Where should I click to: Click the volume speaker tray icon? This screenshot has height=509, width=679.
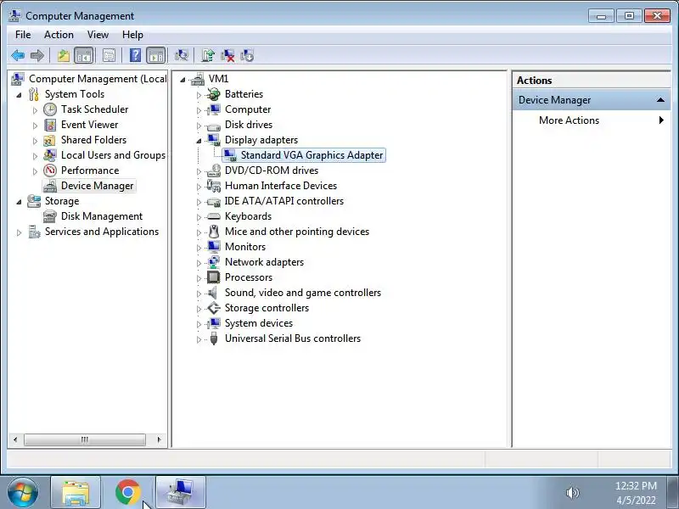coord(572,493)
